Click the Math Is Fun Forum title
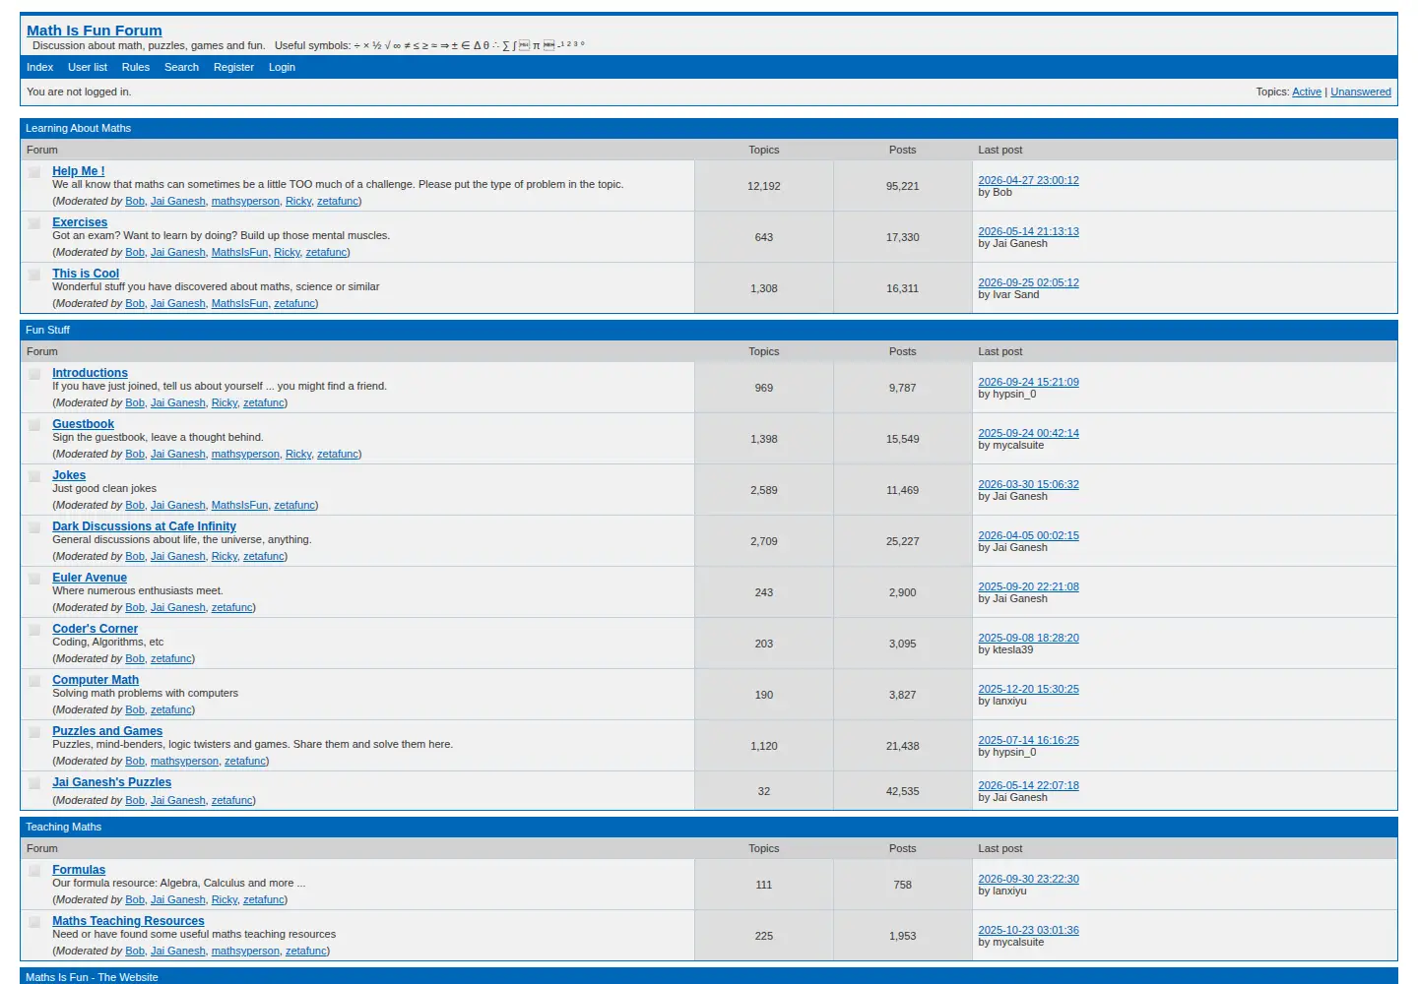Screen dimensions: 1418x984 [95, 31]
